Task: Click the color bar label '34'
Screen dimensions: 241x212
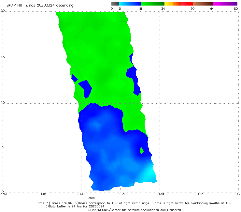Action: point(163,9)
